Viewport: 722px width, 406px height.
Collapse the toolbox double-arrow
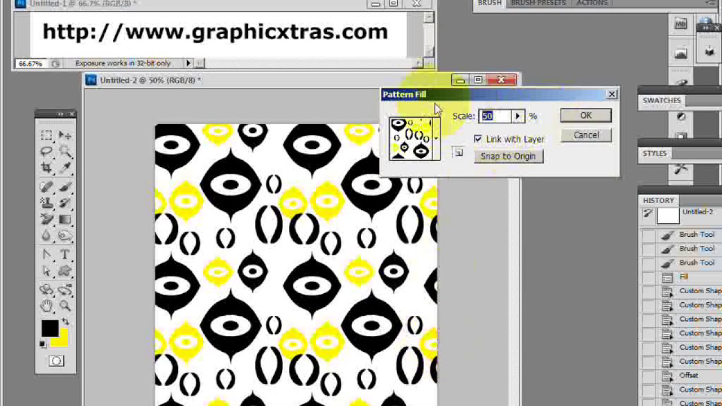[x=60, y=114]
